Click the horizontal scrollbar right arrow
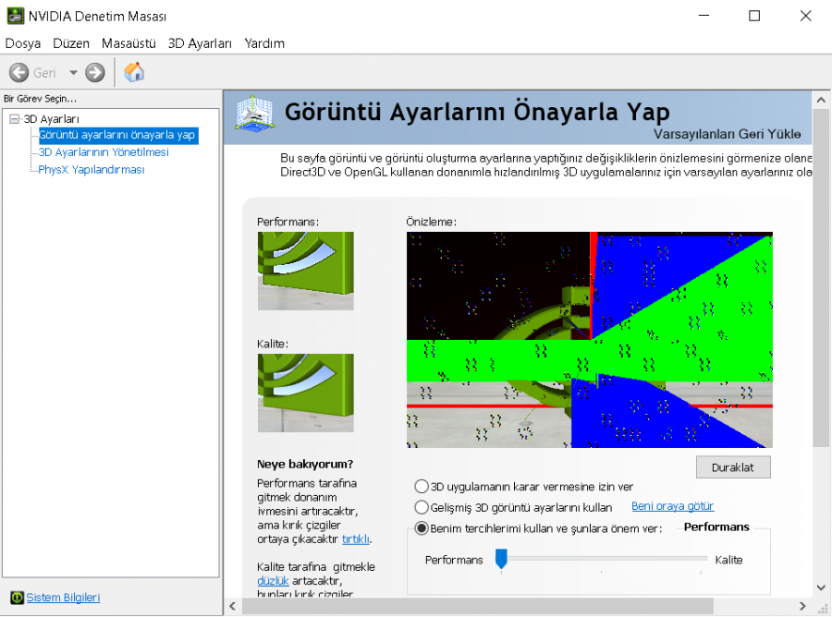This screenshot has width=832, height=617. click(x=802, y=606)
